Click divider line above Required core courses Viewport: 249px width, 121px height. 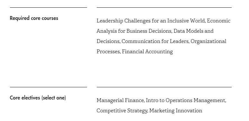pos(49,7)
